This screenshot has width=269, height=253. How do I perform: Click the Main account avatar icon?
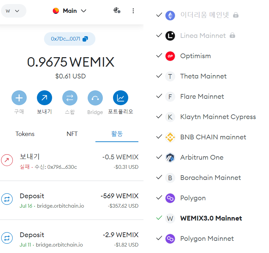point(56,11)
